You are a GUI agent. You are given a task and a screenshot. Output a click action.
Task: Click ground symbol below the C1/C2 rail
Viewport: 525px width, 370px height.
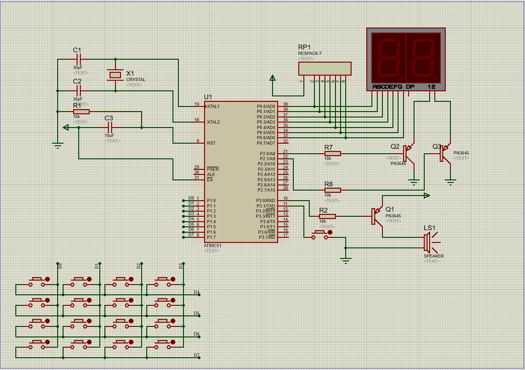click(x=58, y=146)
